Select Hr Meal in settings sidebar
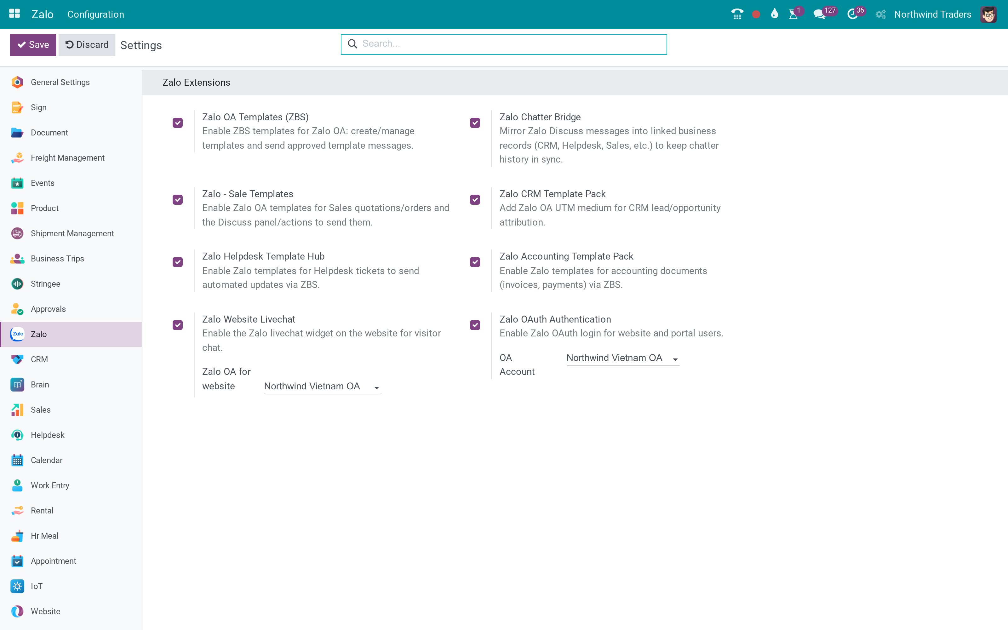1008x630 pixels. [x=71, y=536]
